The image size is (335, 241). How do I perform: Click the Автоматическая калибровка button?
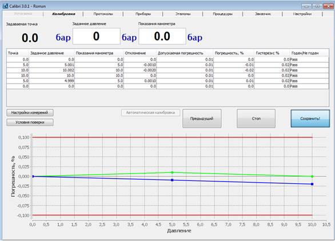tap(150, 113)
